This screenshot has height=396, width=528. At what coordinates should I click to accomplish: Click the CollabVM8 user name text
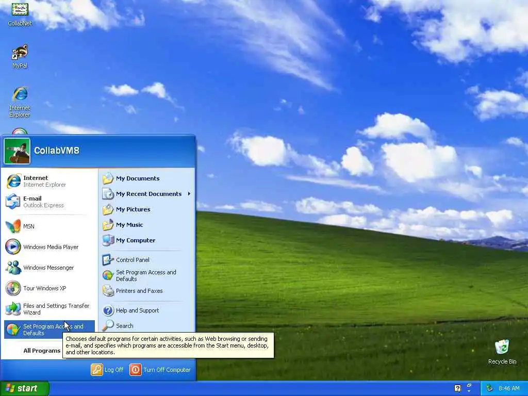pyautogui.click(x=57, y=151)
